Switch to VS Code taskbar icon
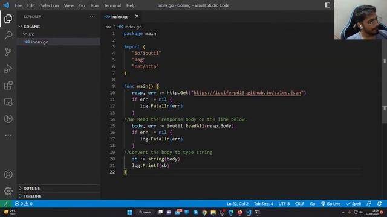This screenshot has height=217, width=387. (249, 212)
